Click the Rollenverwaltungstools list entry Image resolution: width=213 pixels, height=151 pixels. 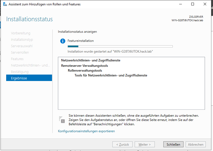click(x=85, y=71)
